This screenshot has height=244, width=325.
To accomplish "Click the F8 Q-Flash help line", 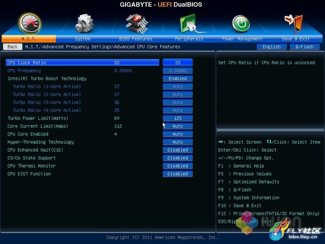I will tap(235, 190).
